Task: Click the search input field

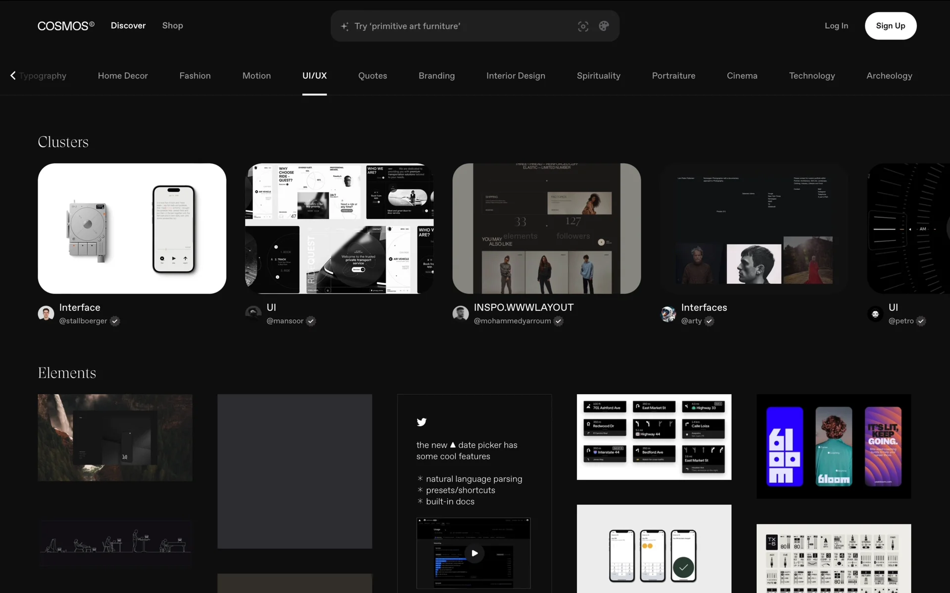Action: click(460, 26)
